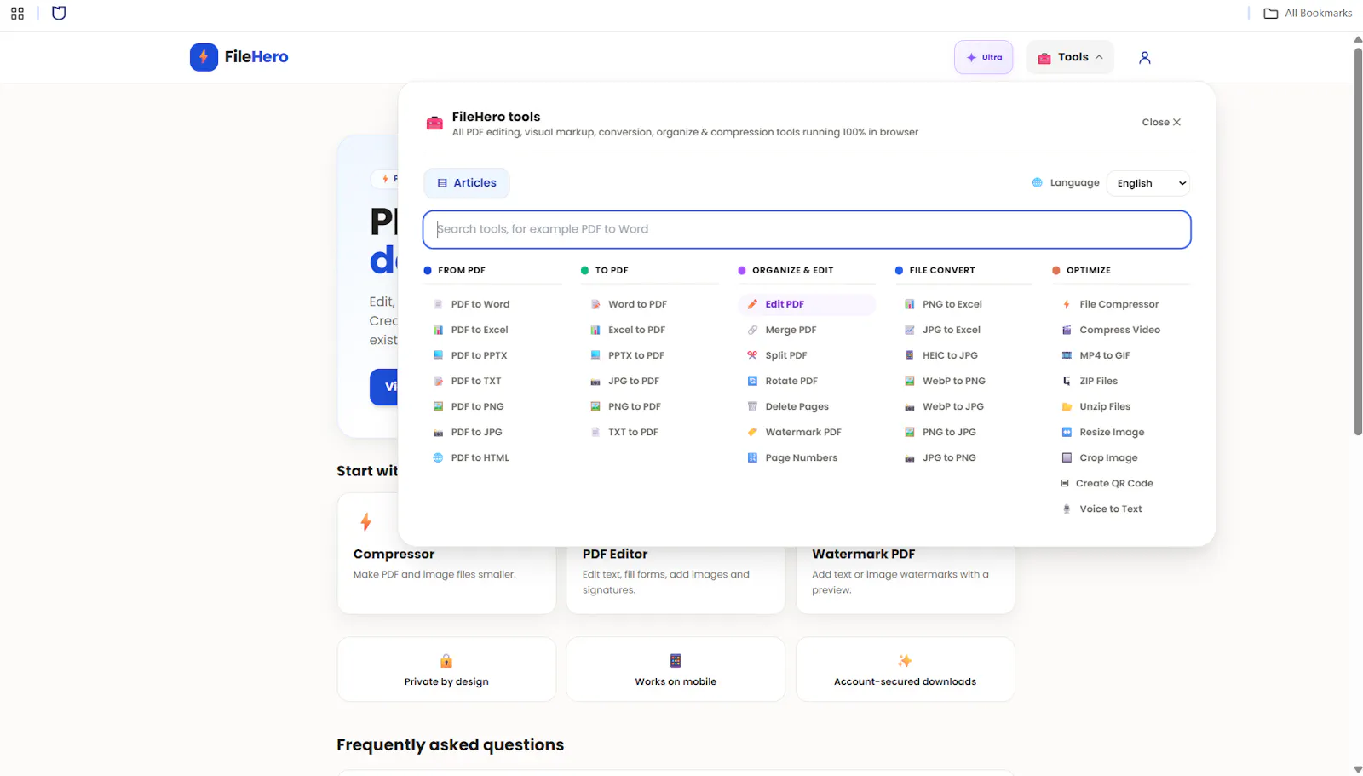
Task: Select PNG to Excel tool
Action: coord(952,304)
